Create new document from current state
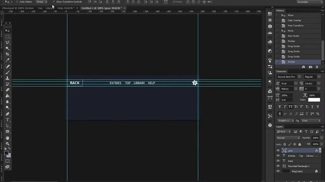The height and width of the screenshot is (182, 325). pos(304,67)
